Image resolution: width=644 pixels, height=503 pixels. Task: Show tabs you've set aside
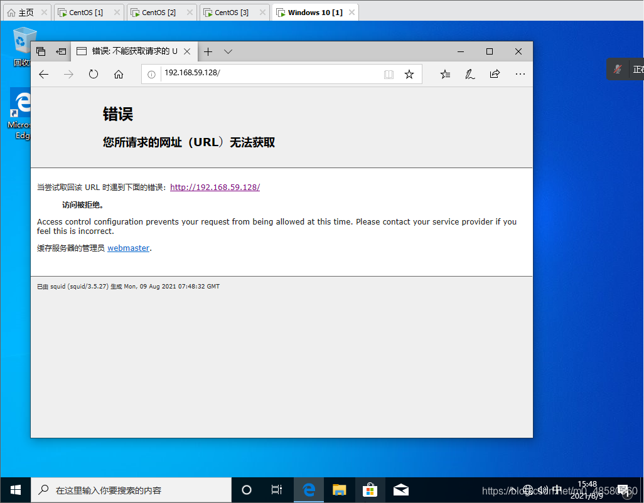[x=41, y=51]
